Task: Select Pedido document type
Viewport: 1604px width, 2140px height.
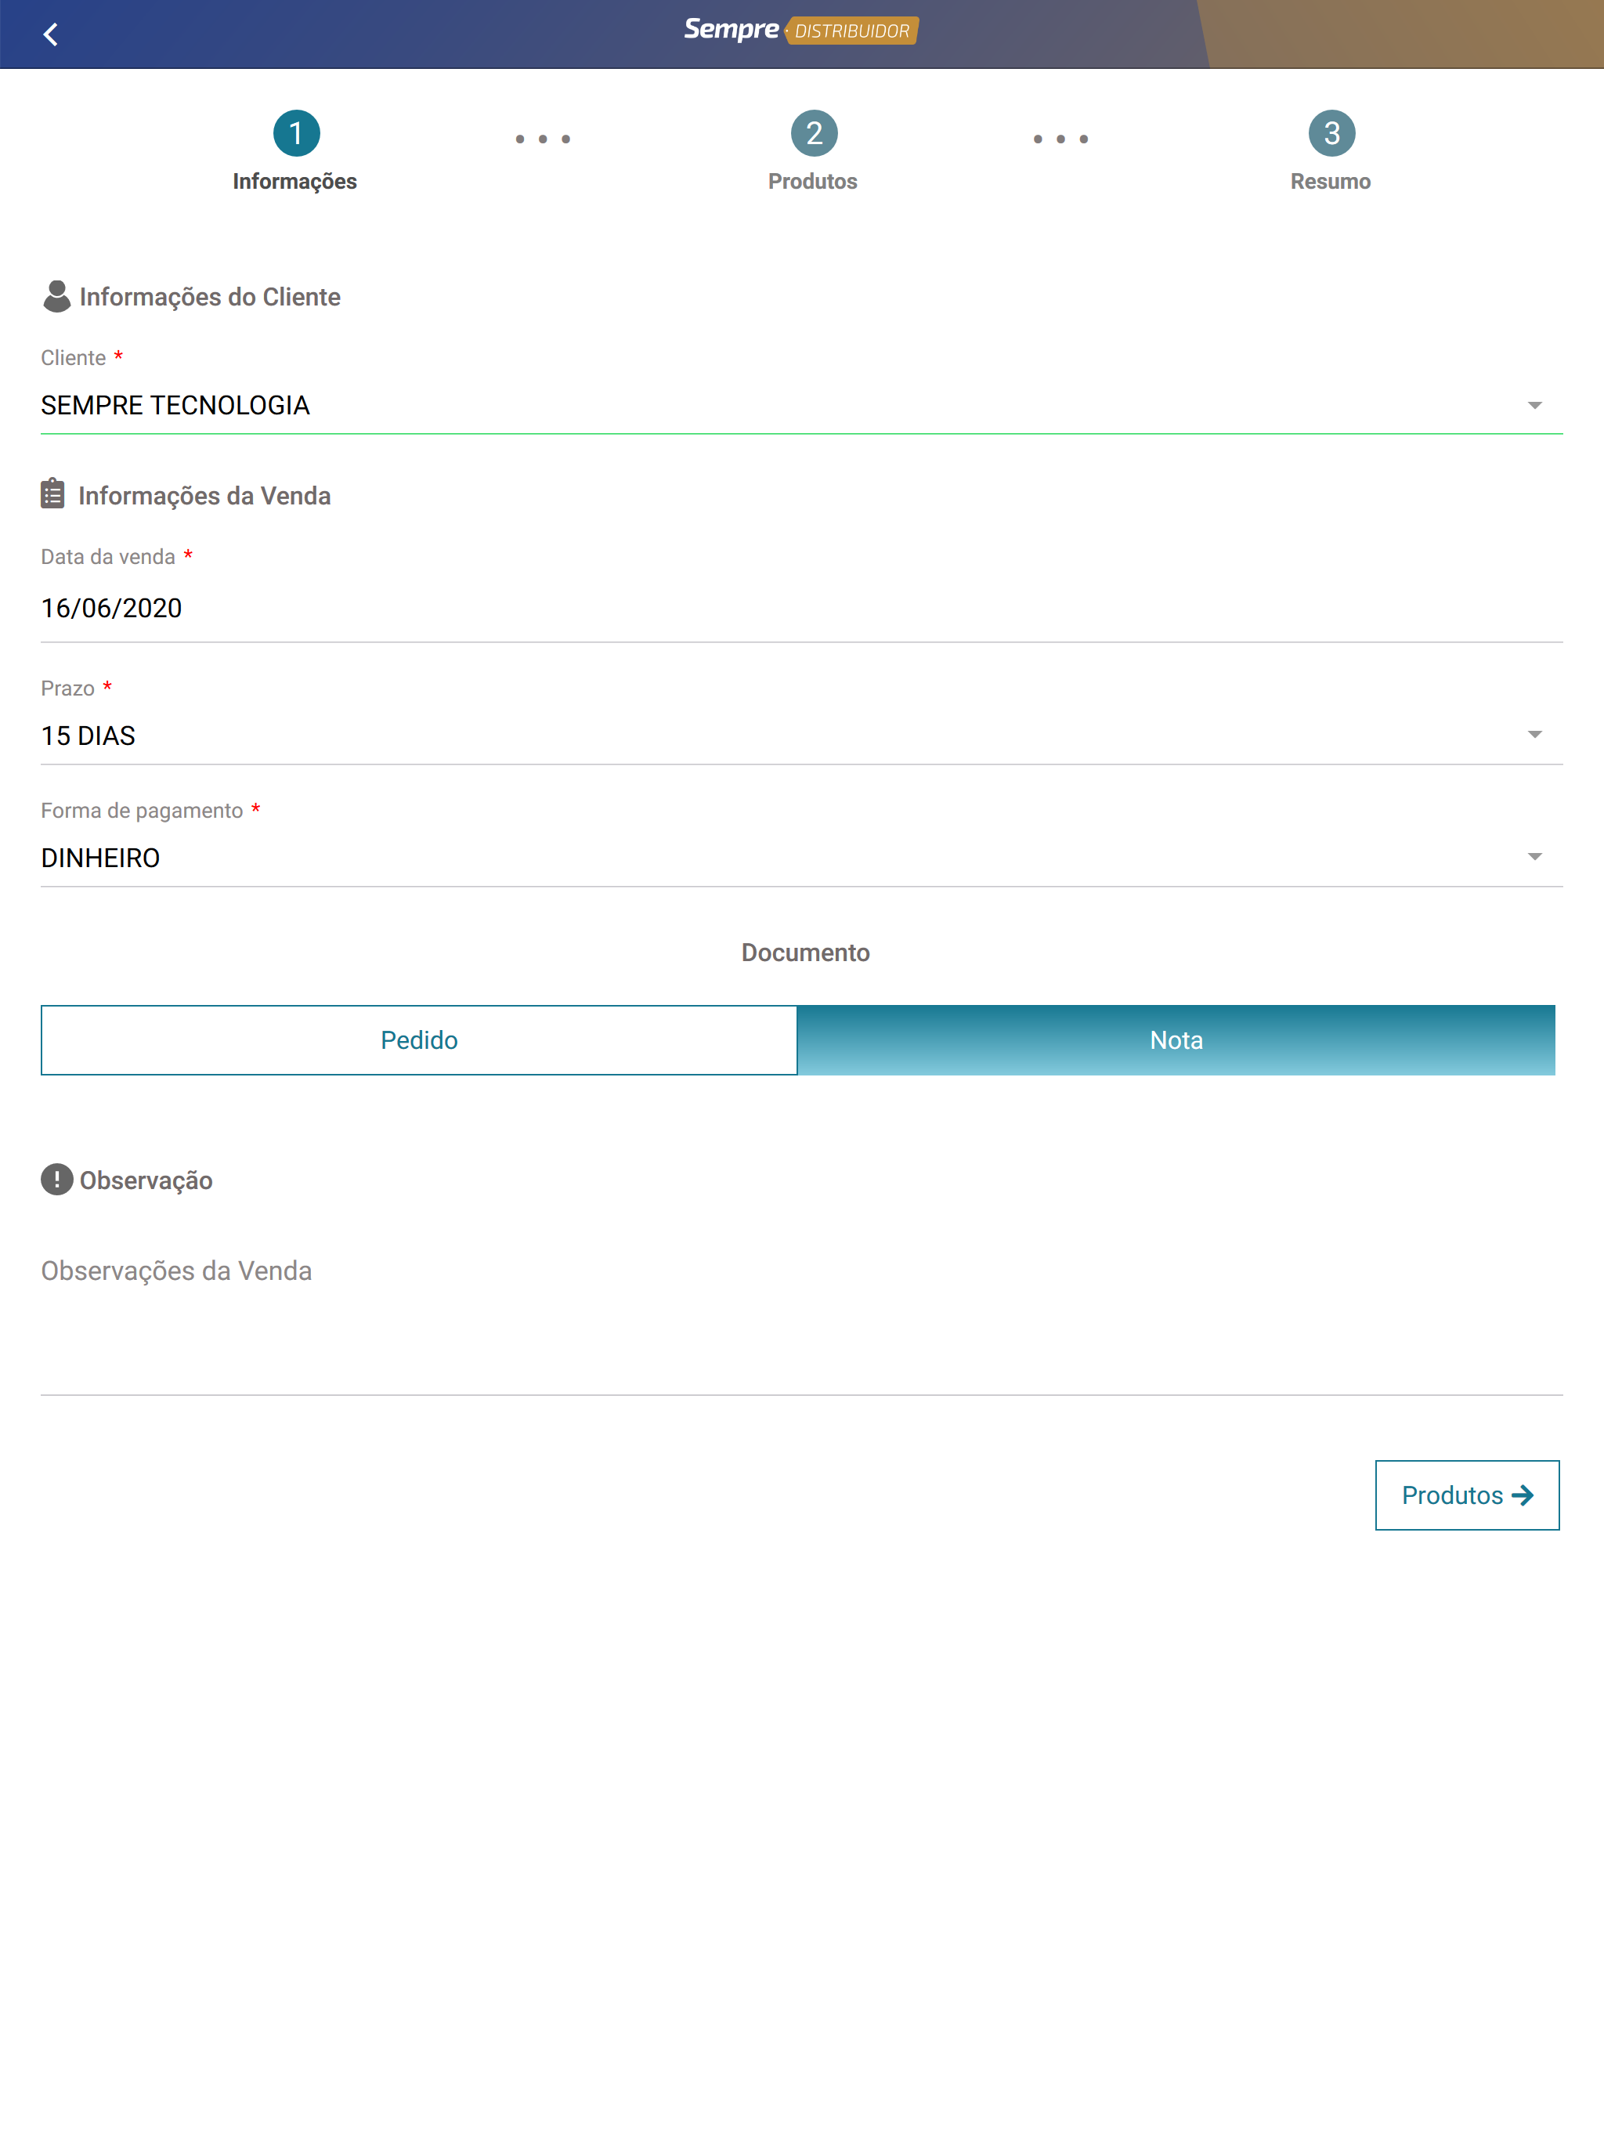Action: pyautogui.click(x=419, y=1040)
